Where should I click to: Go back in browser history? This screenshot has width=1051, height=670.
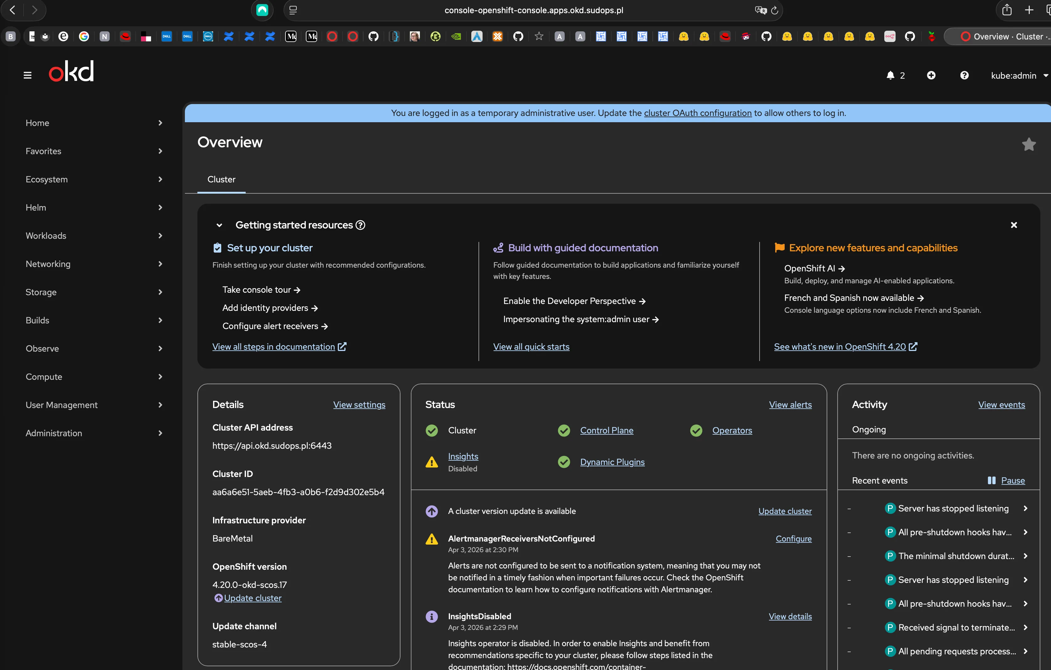click(13, 10)
